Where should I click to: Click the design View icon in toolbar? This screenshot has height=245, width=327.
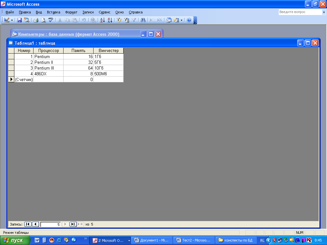click(x=7, y=20)
